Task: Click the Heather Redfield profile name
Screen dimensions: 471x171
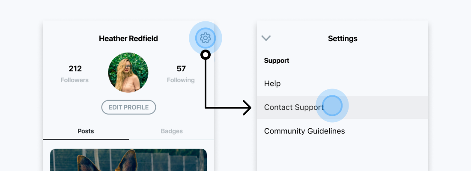Action: click(x=128, y=38)
